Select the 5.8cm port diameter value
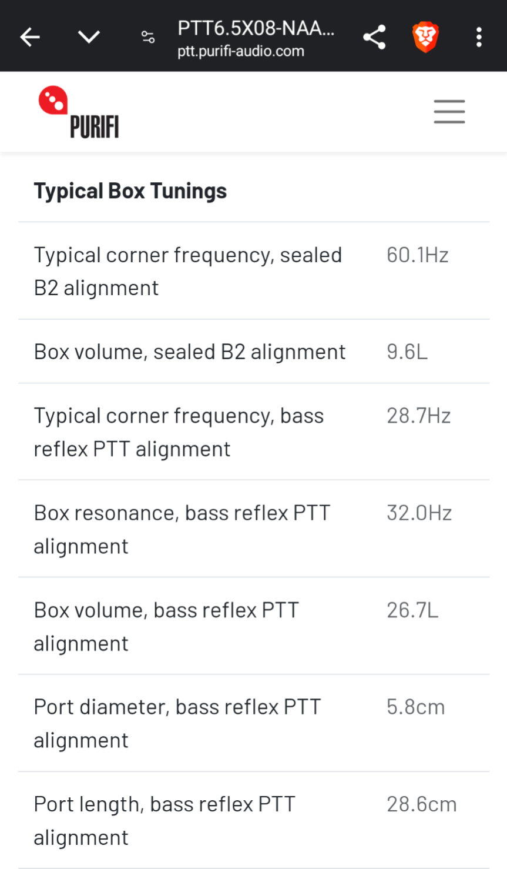This screenshot has height=869, width=507. pos(416,707)
